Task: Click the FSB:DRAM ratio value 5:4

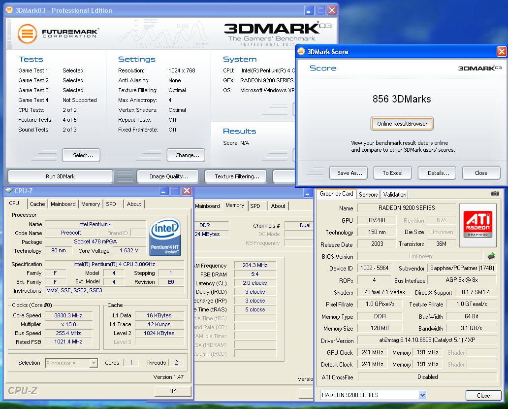Action: 255,274
